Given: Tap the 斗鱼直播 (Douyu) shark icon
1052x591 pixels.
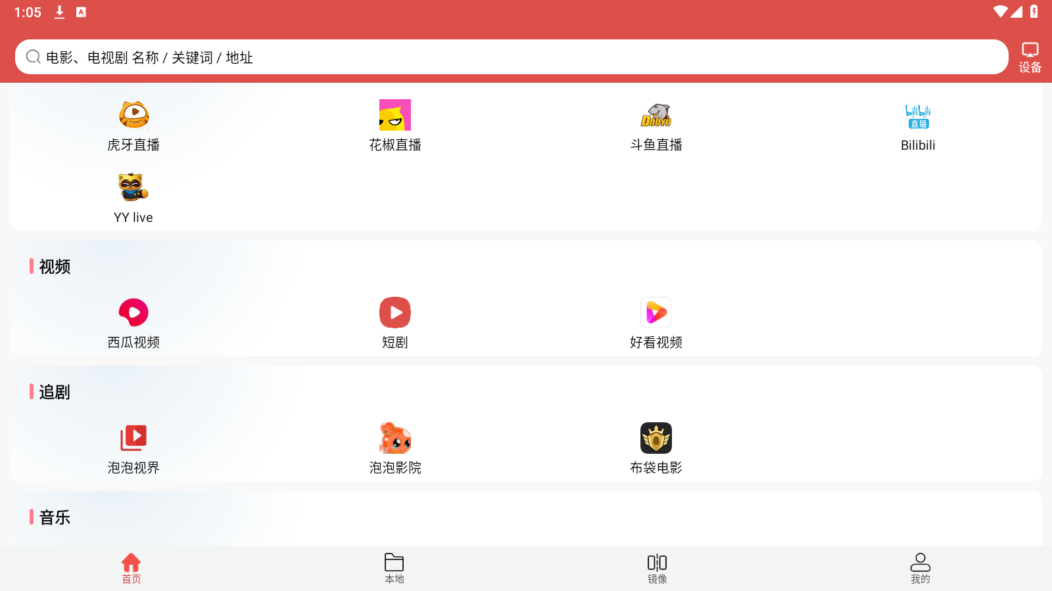Looking at the screenshot, I should [656, 116].
